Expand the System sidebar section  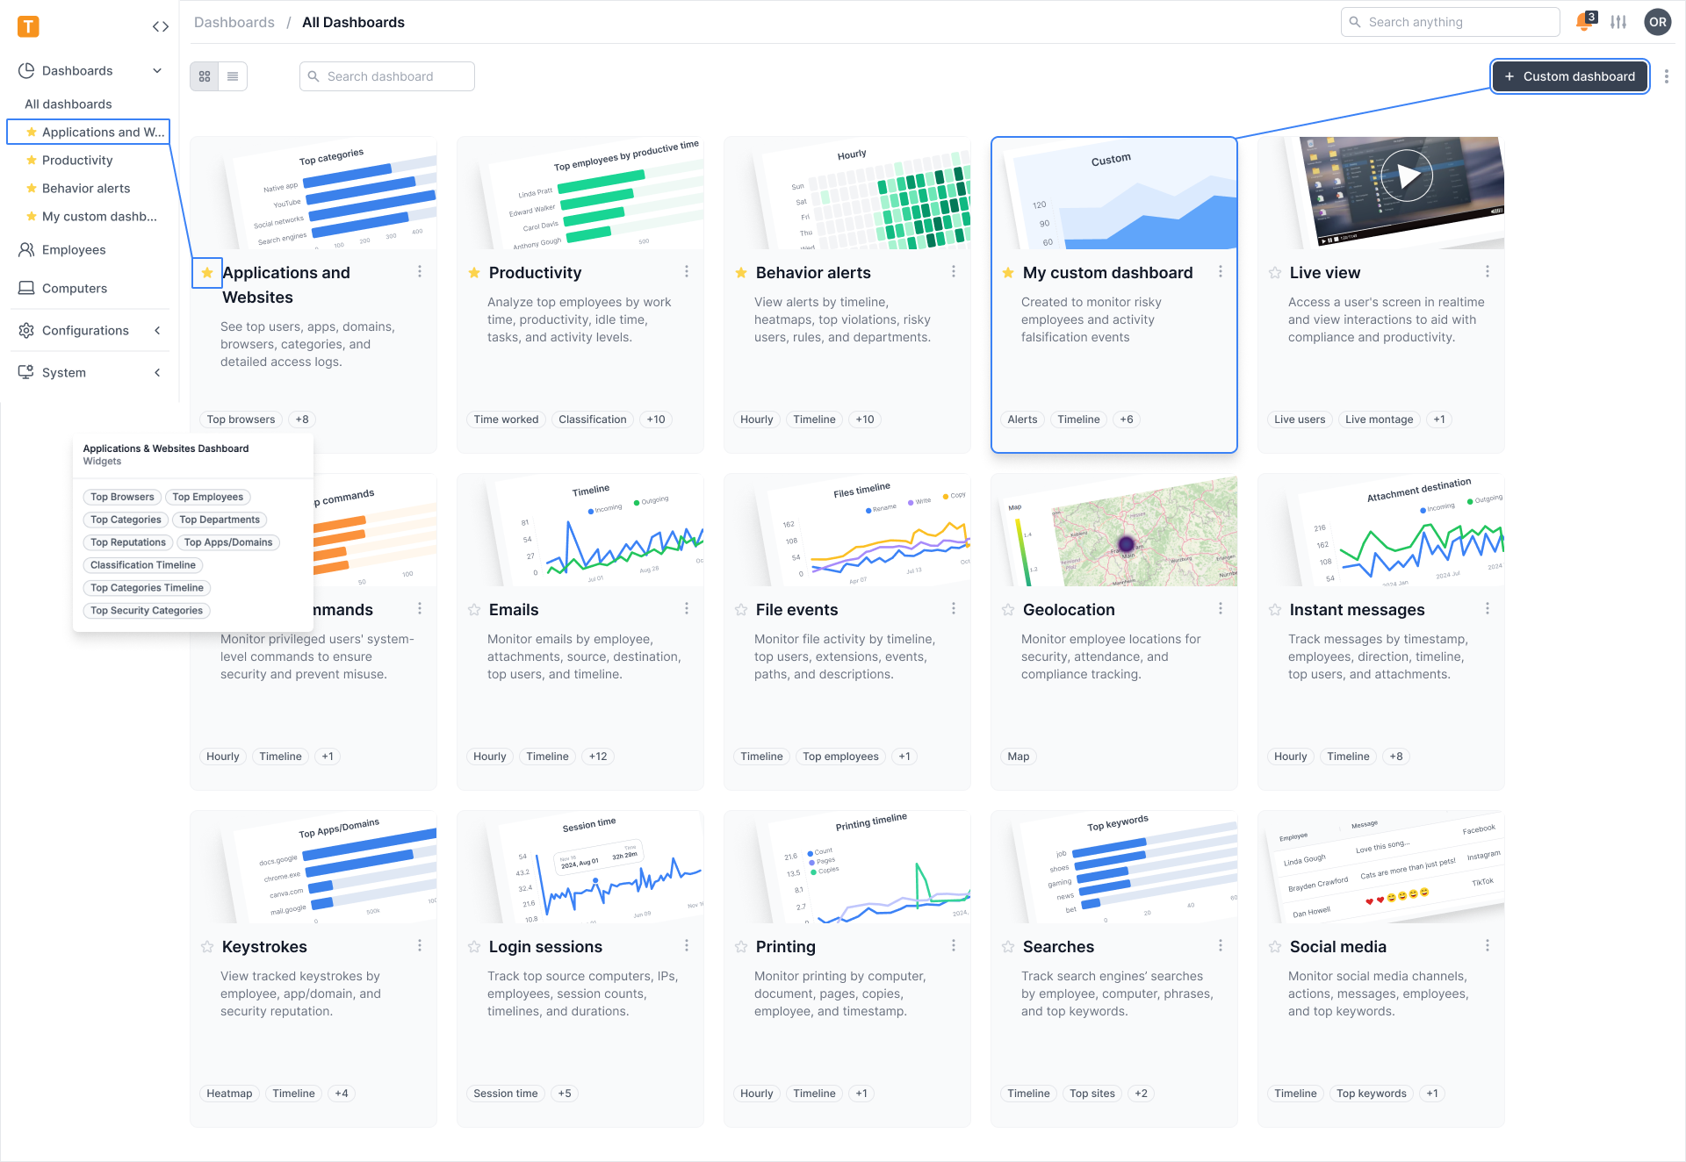tap(157, 373)
